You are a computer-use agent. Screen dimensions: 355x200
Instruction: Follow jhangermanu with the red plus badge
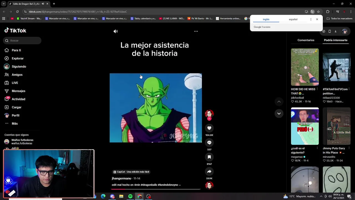pyautogui.click(x=209, y=119)
